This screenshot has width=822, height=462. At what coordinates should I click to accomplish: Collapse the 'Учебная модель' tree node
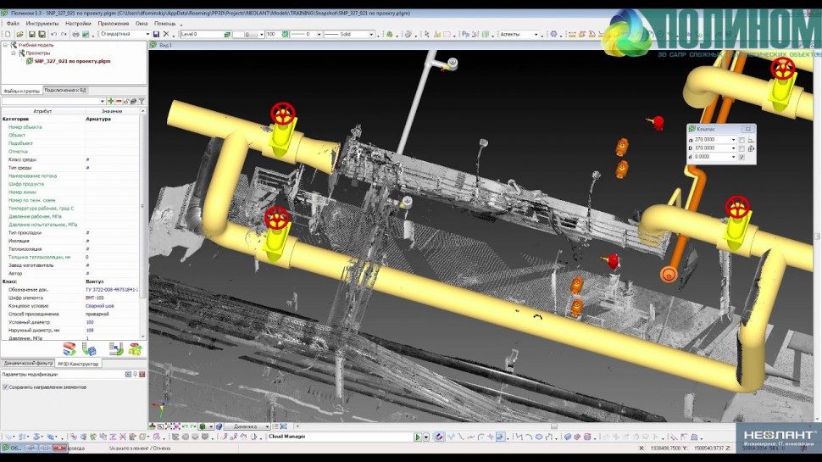tap(5, 45)
